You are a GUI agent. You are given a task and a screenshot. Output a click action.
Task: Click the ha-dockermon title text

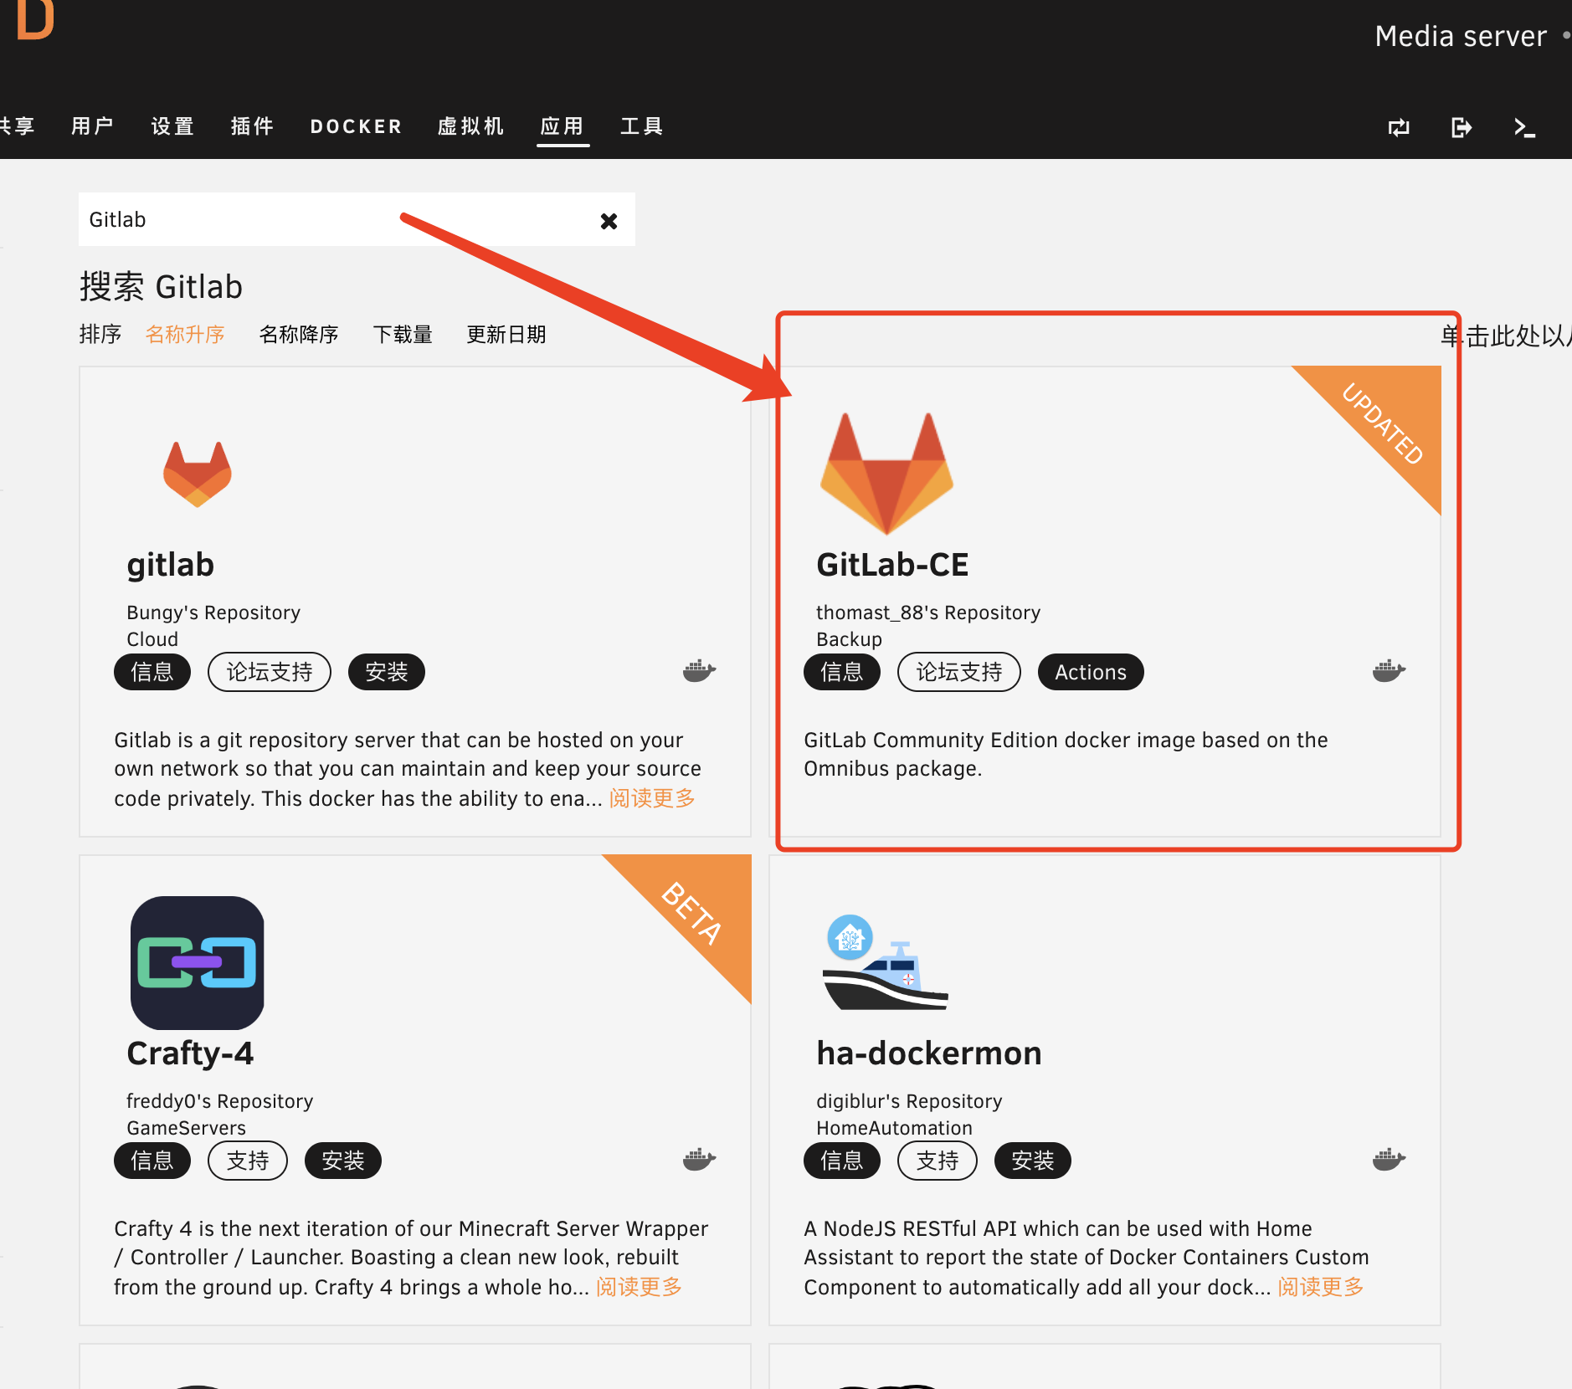point(929,1053)
